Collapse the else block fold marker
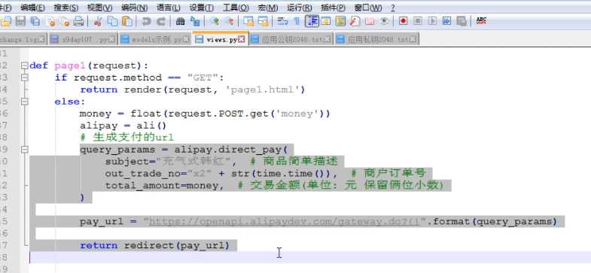This screenshot has height=273, width=591. tap(25, 102)
